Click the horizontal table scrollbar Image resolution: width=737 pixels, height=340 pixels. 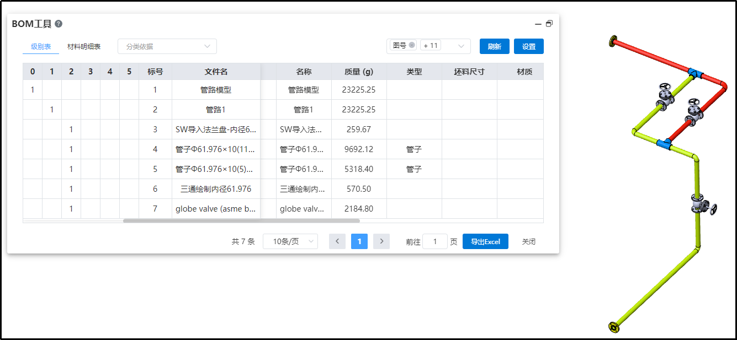pos(241,220)
